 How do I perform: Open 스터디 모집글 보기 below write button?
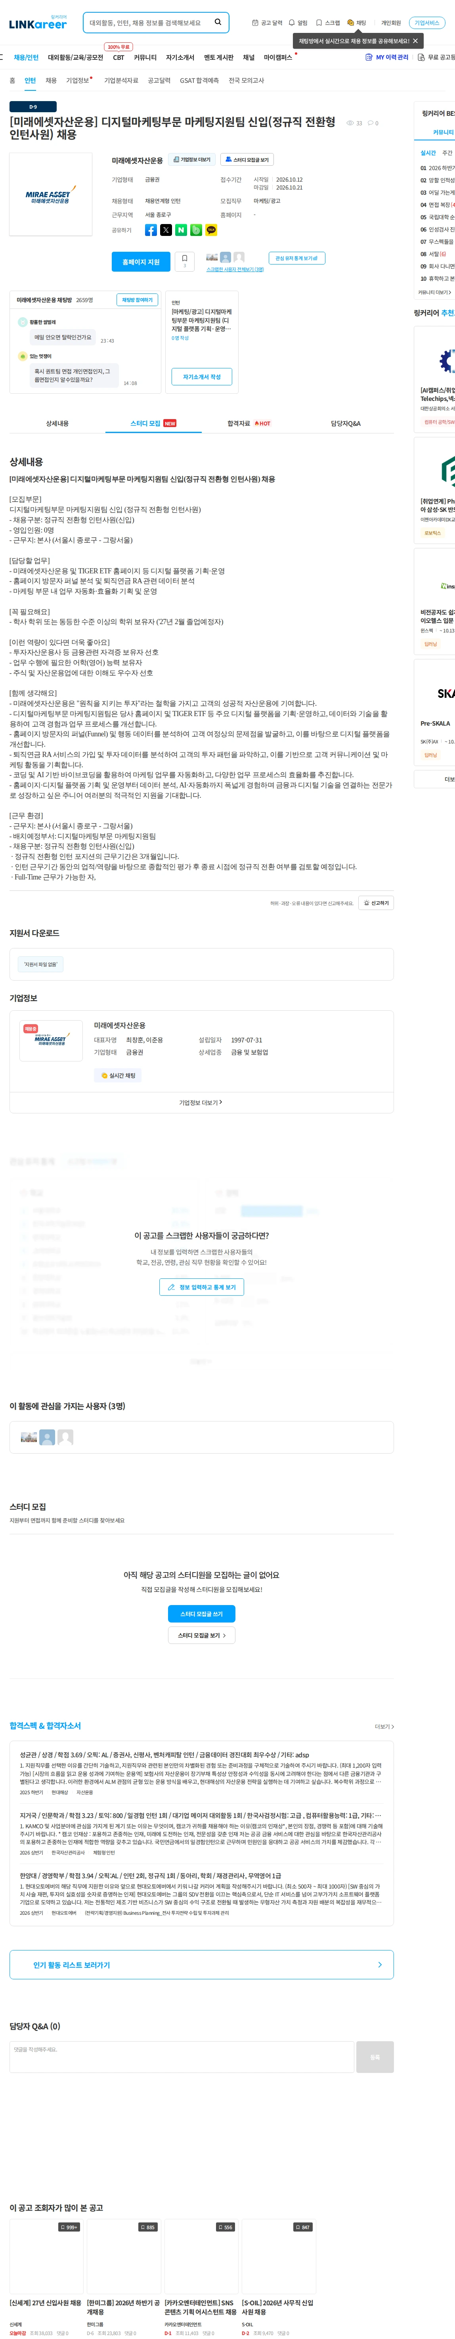tap(202, 1635)
